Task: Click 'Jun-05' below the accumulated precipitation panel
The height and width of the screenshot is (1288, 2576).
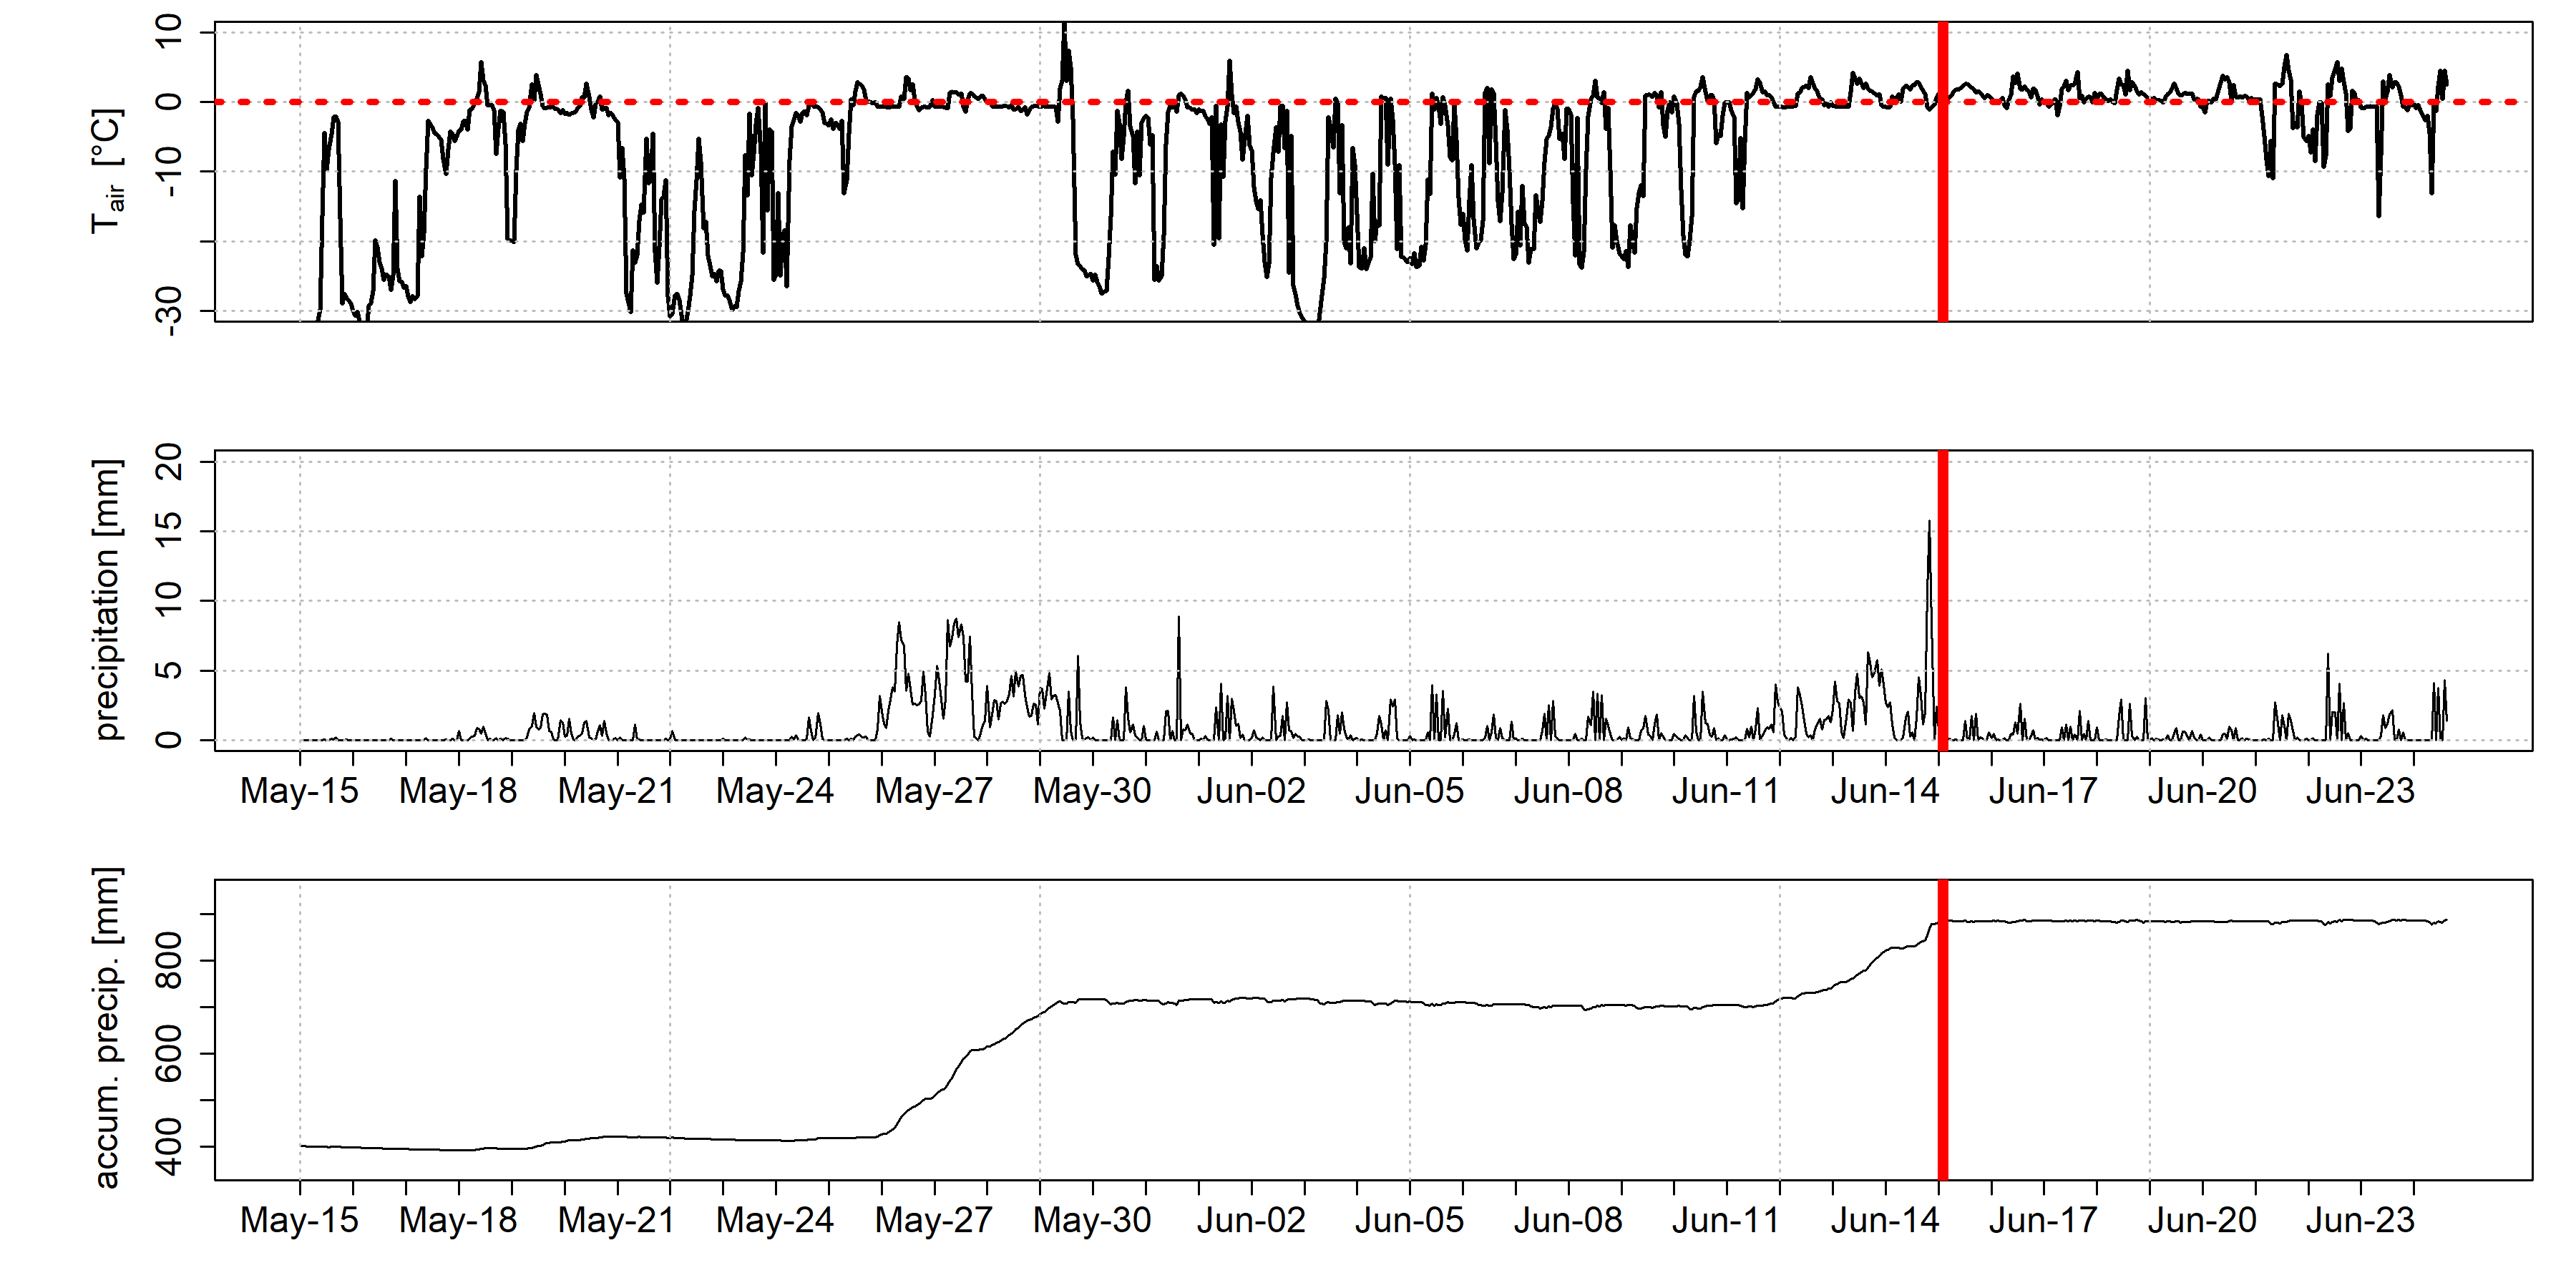Action: 1409,1220
